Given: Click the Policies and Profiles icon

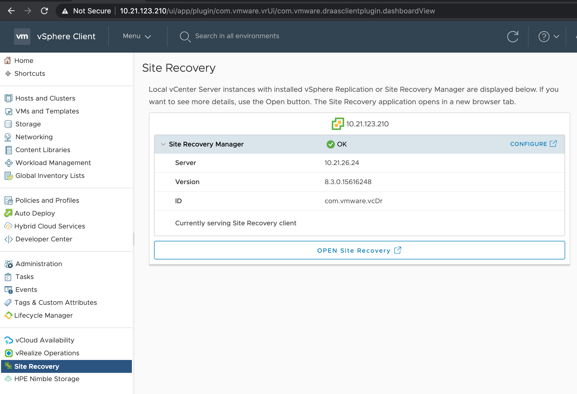Looking at the screenshot, I should click(x=9, y=200).
